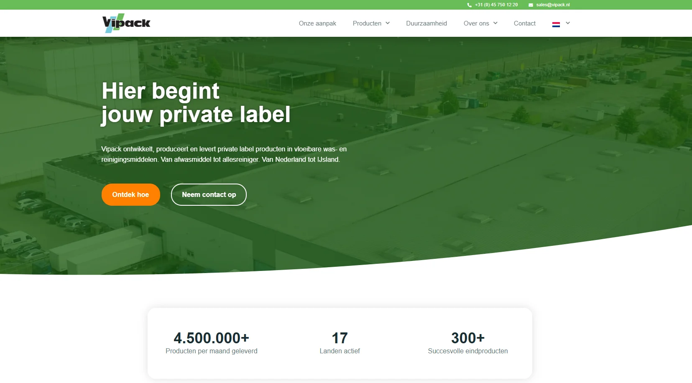Click the Dutch flag icon

pyautogui.click(x=556, y=25)
